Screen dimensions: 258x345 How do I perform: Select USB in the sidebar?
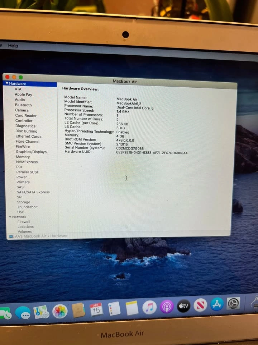pos(21,212)
